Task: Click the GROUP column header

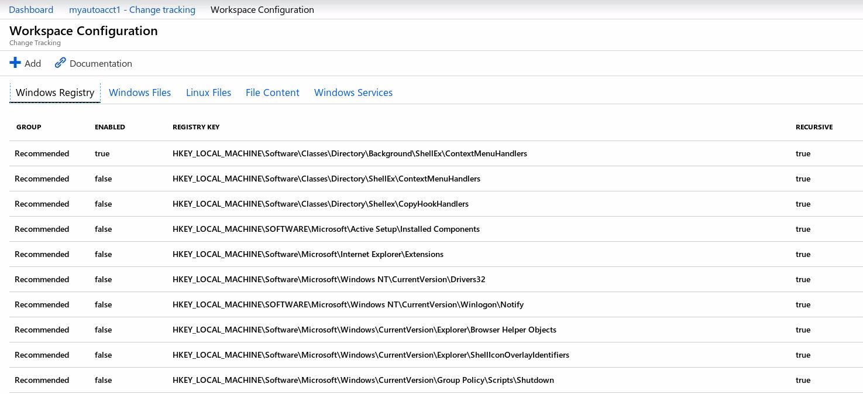Action: [29, 127]
